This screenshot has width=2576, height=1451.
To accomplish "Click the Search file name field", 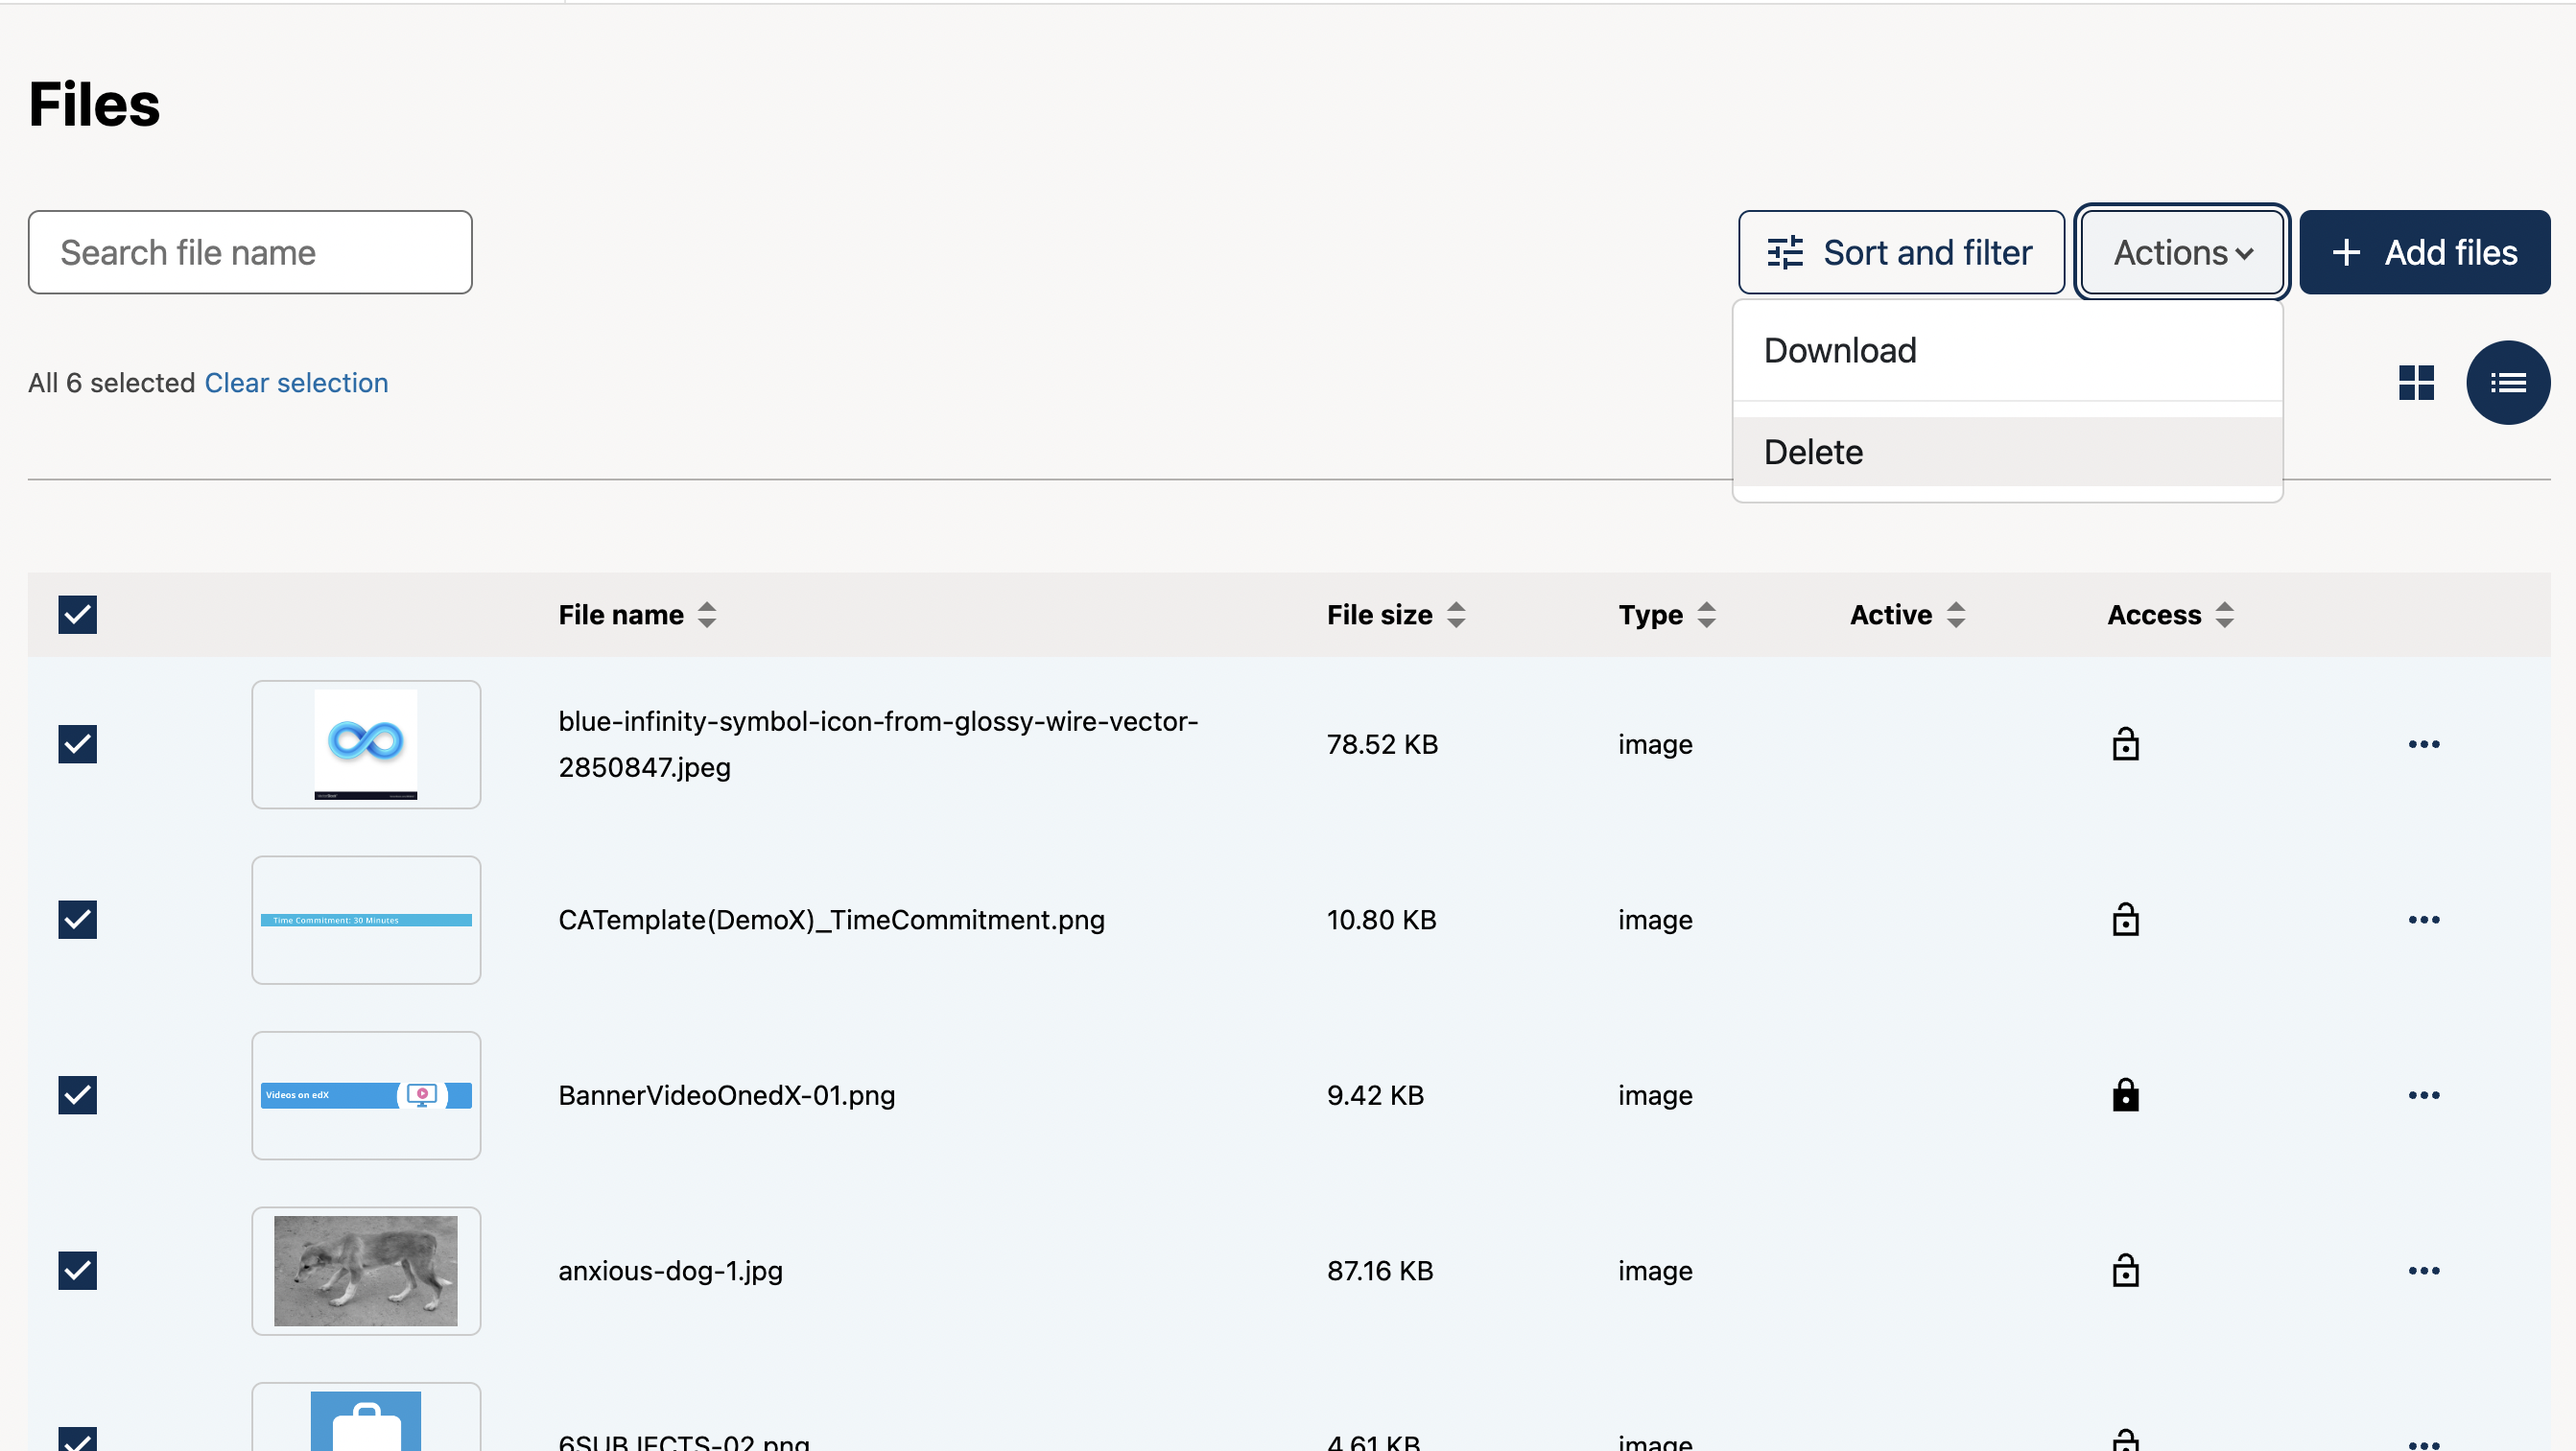I will (250, 253).
